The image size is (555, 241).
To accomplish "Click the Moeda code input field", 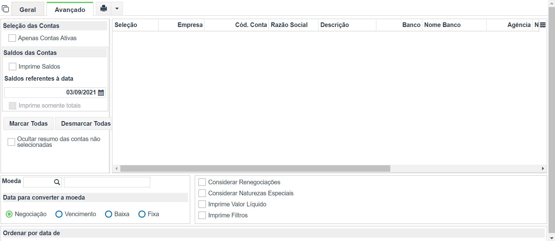I will click(39, 182).
